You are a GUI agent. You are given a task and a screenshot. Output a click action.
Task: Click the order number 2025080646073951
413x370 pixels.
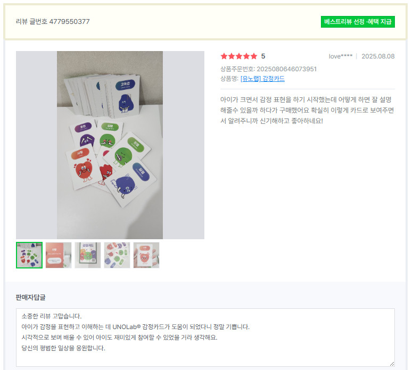[287, 69]
